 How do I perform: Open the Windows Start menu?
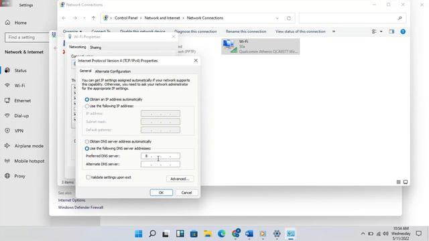pyautogui.click(x=139, y=234)
